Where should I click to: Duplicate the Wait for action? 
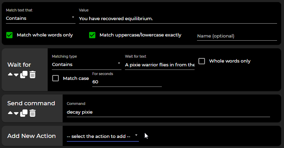point(24,74)
